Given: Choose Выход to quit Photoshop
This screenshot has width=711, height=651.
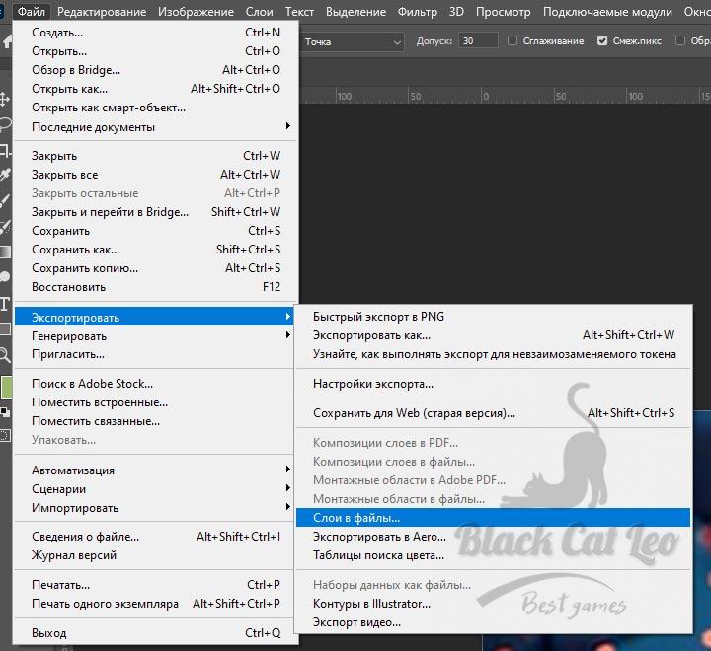Looking at the screenshot, I should (155, 633).
